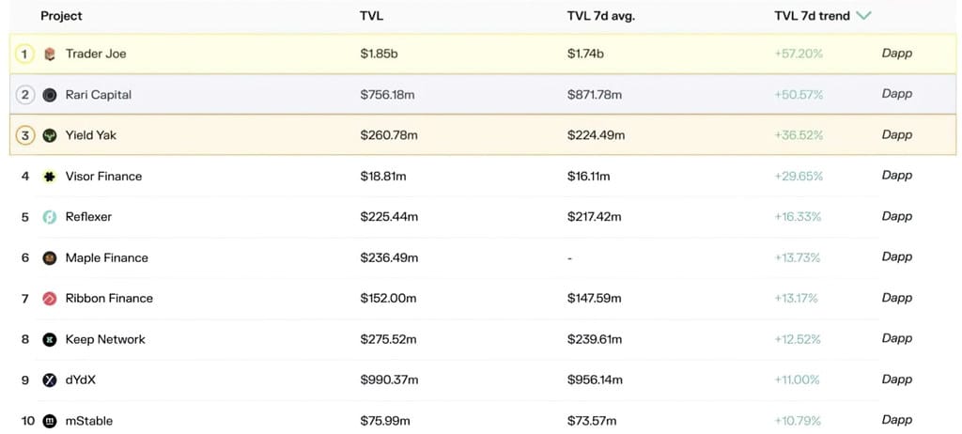Sort by TVL 7d avg. column header
This screenshot has height=434, width=962.
[x=601, y=16]
